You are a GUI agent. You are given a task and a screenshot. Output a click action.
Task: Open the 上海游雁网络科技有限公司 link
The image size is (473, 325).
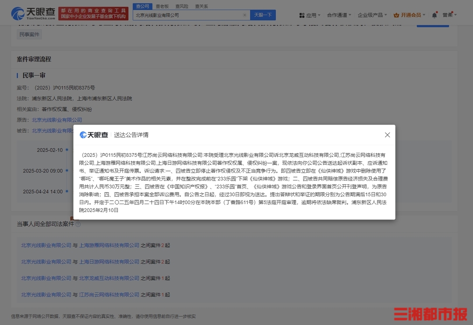(x=109, y=245)
